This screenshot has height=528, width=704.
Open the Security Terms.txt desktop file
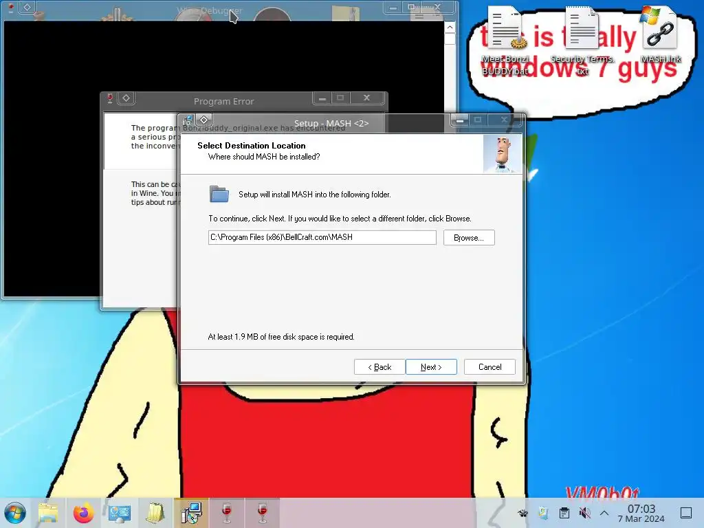pos(582,41)
